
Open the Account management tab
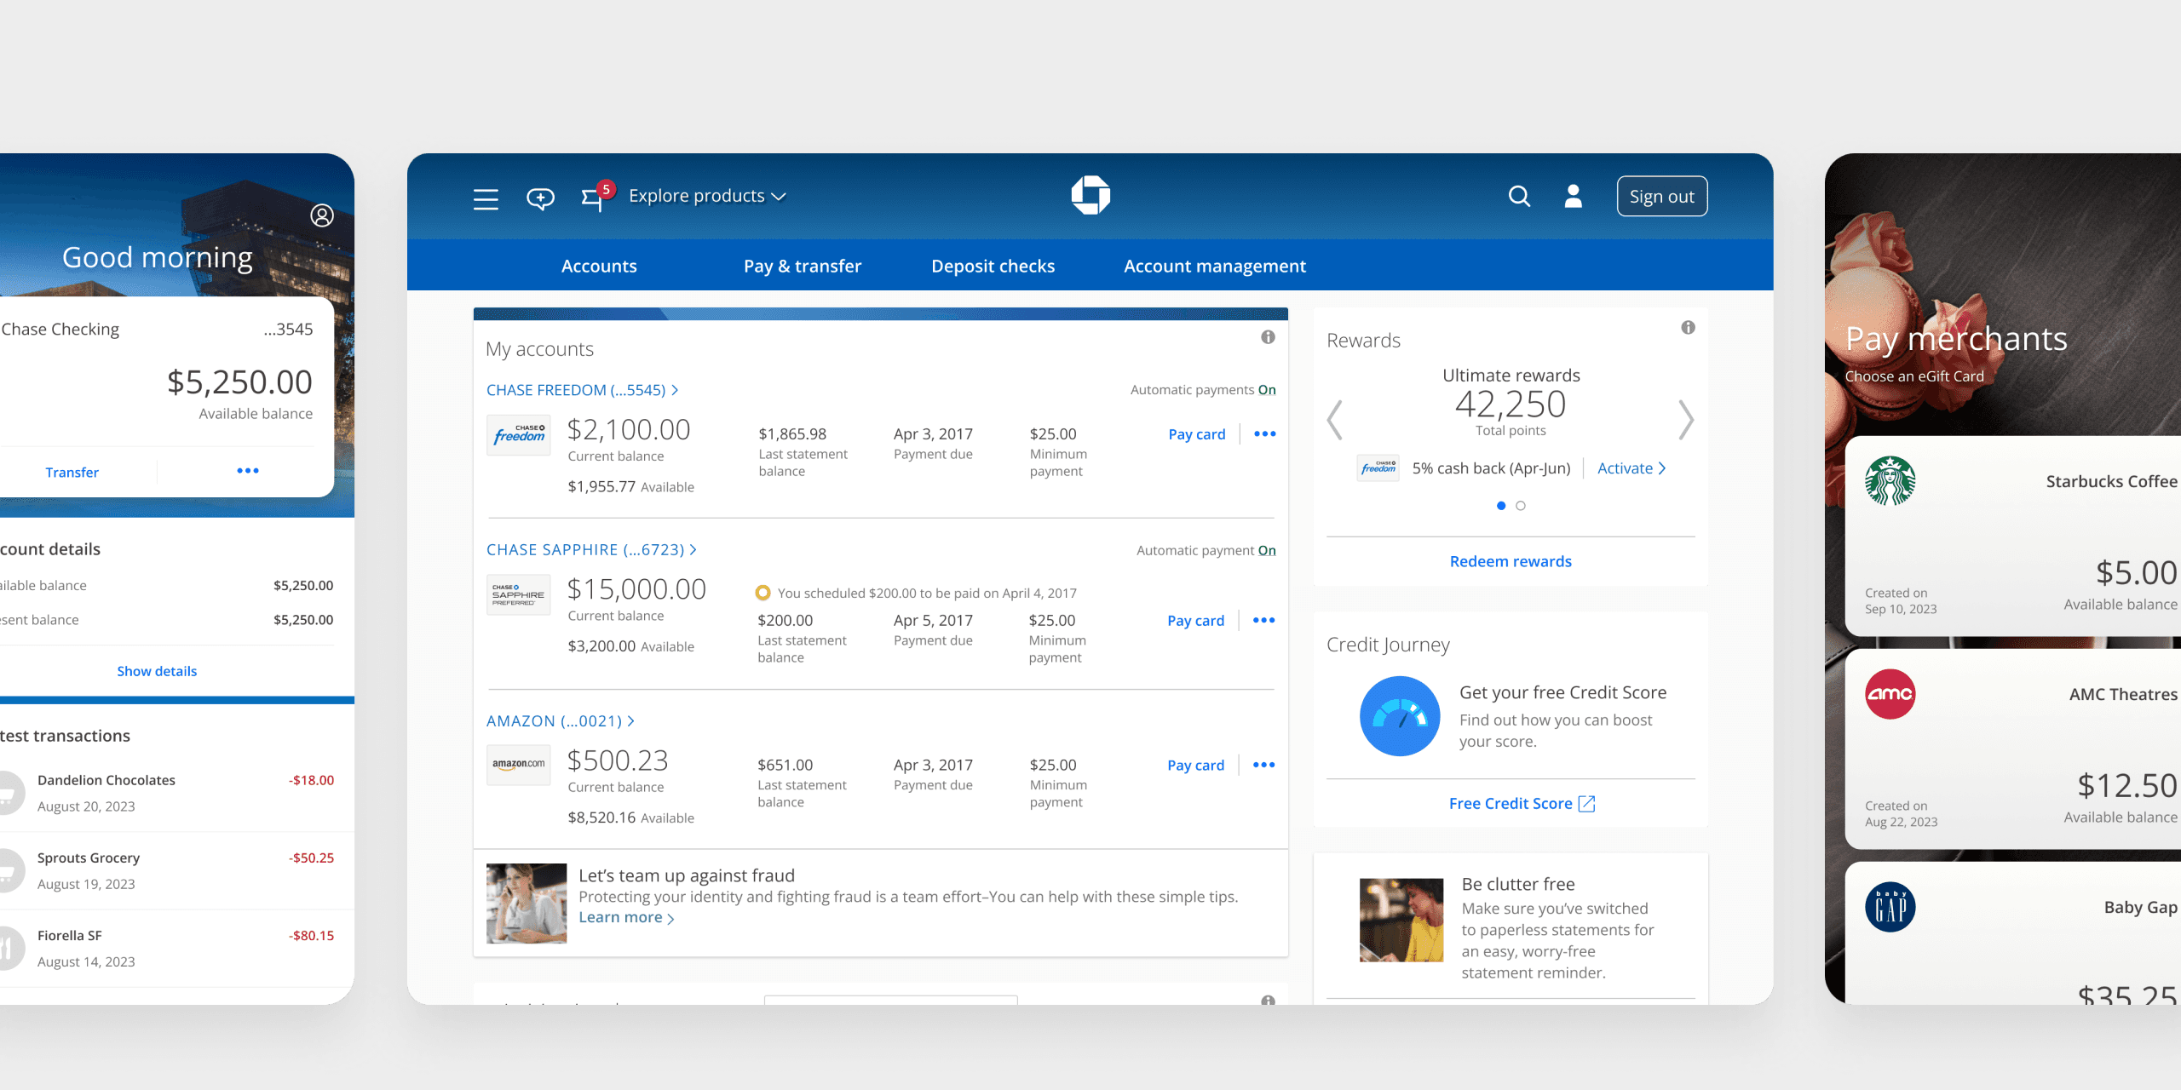(x=1214, y=266)
